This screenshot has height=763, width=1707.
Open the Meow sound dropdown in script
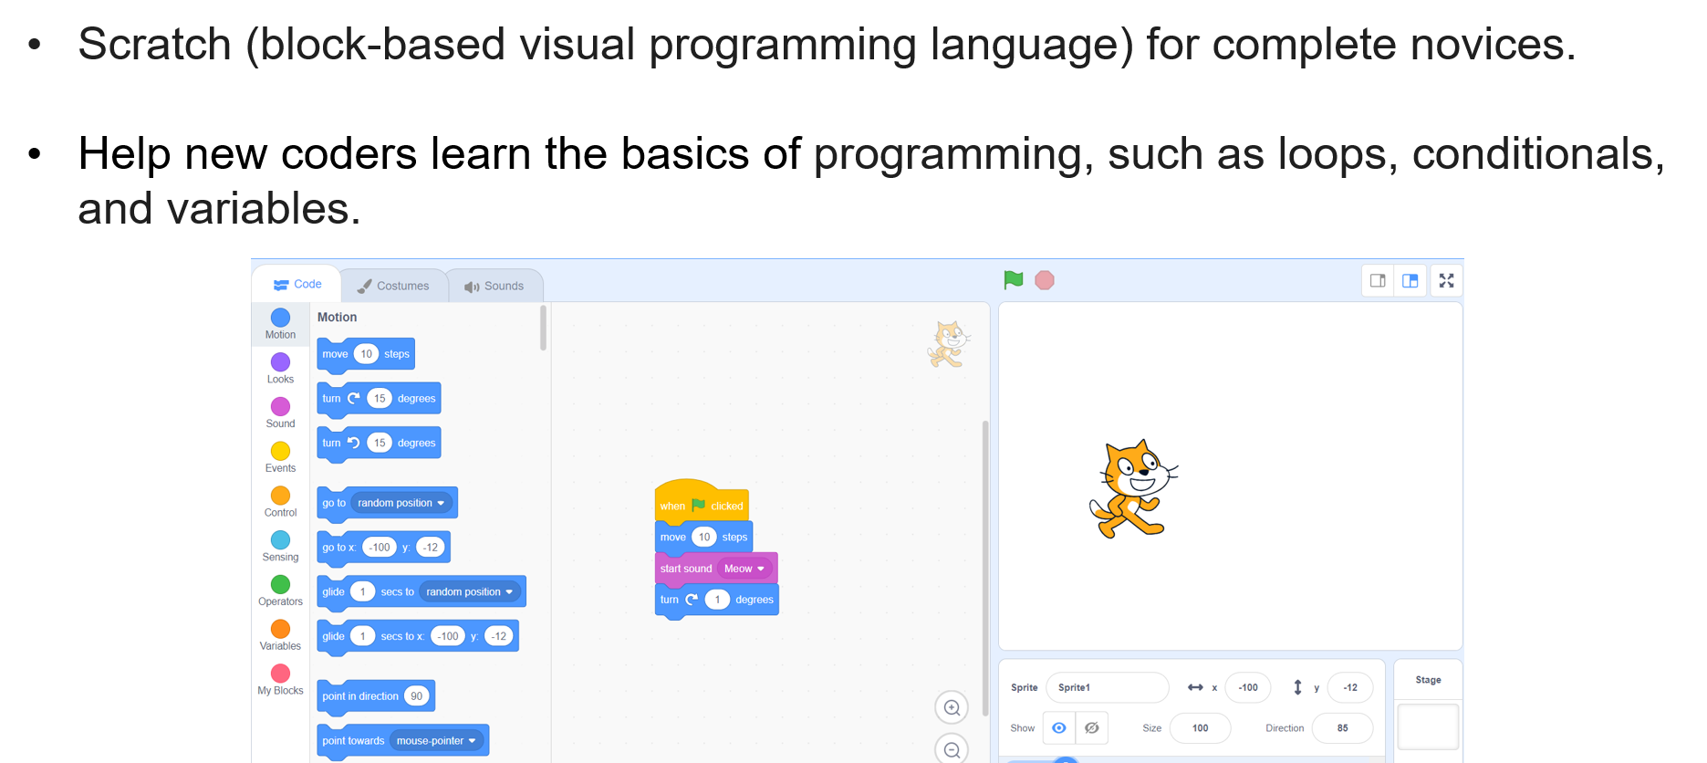(x=760, y=569)
